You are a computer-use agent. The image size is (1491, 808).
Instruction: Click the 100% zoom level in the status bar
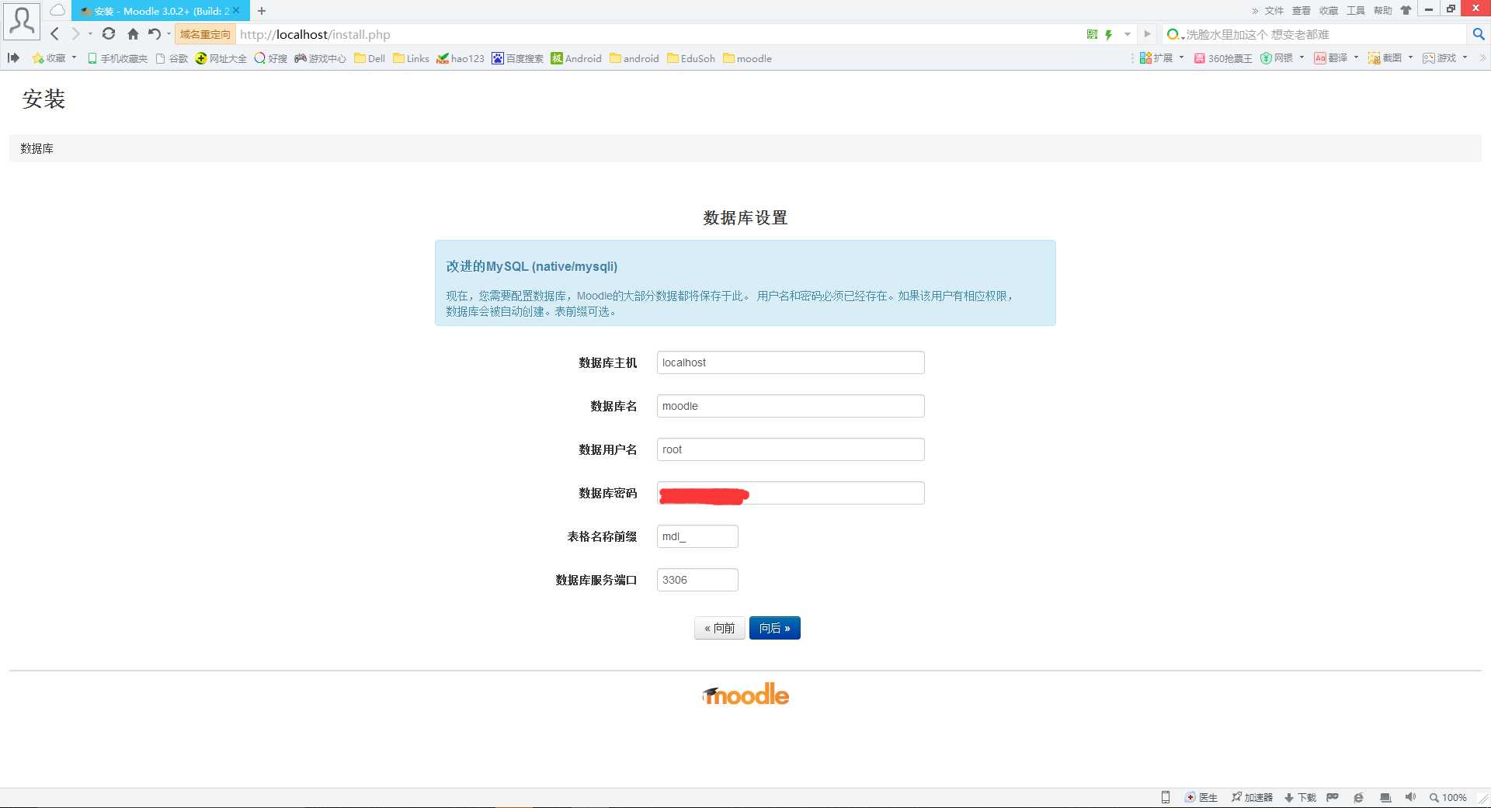tap(1448, 797)
